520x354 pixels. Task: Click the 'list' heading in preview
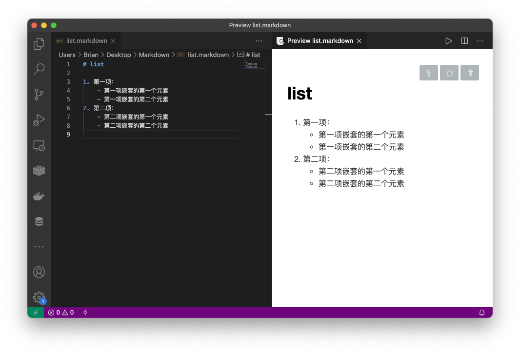point(300,94)
